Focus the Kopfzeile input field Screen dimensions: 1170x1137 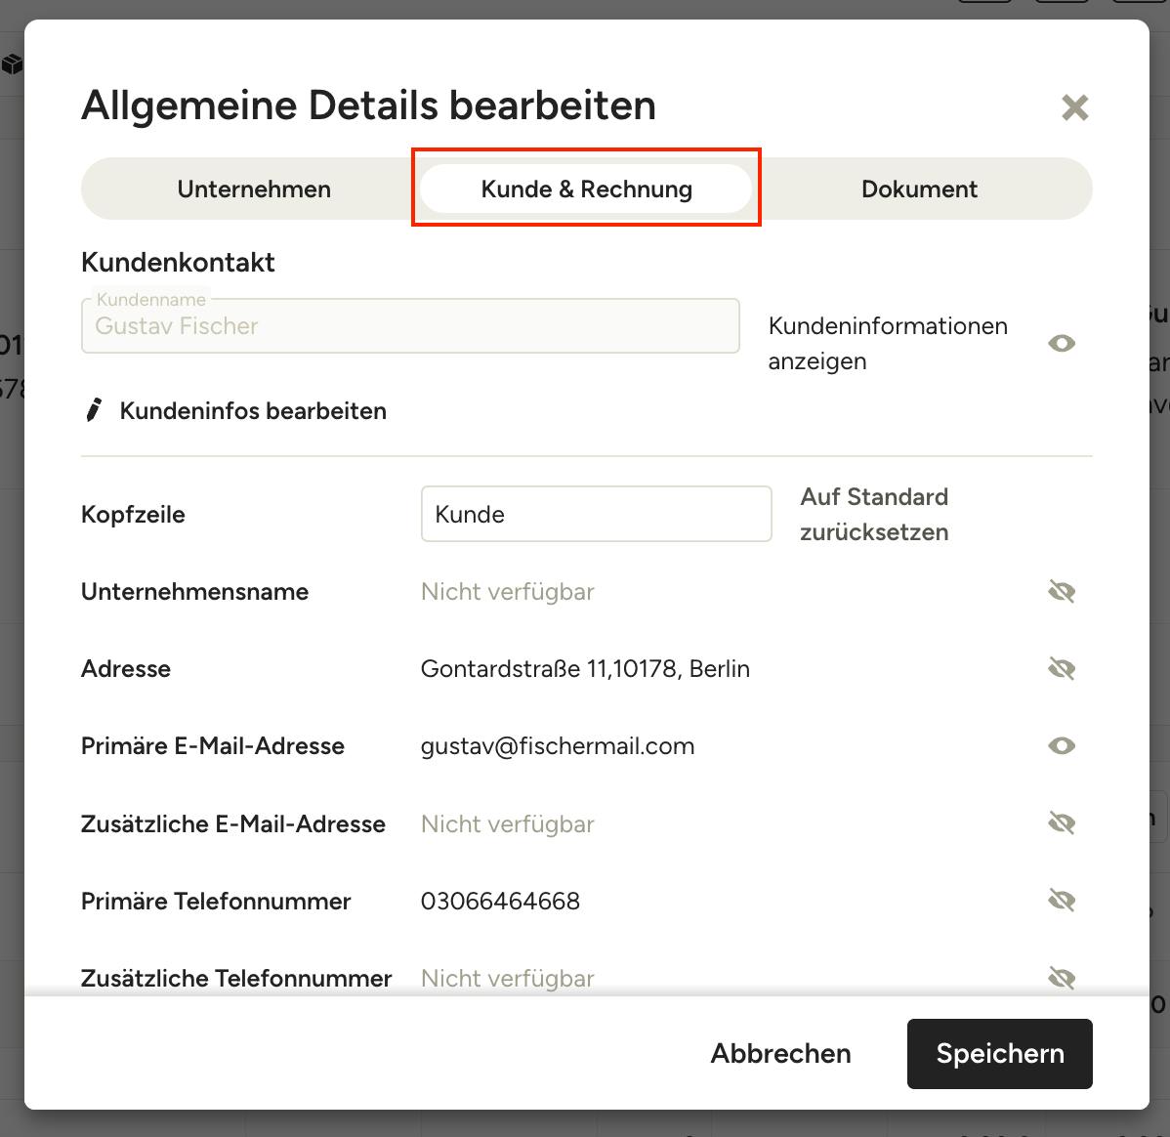pos(596,515)
